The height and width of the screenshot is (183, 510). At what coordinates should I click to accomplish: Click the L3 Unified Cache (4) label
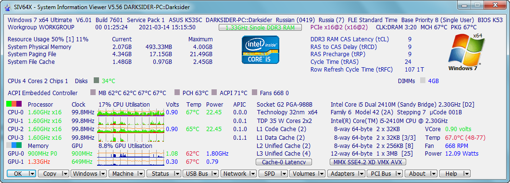click(x=284, y=154)
